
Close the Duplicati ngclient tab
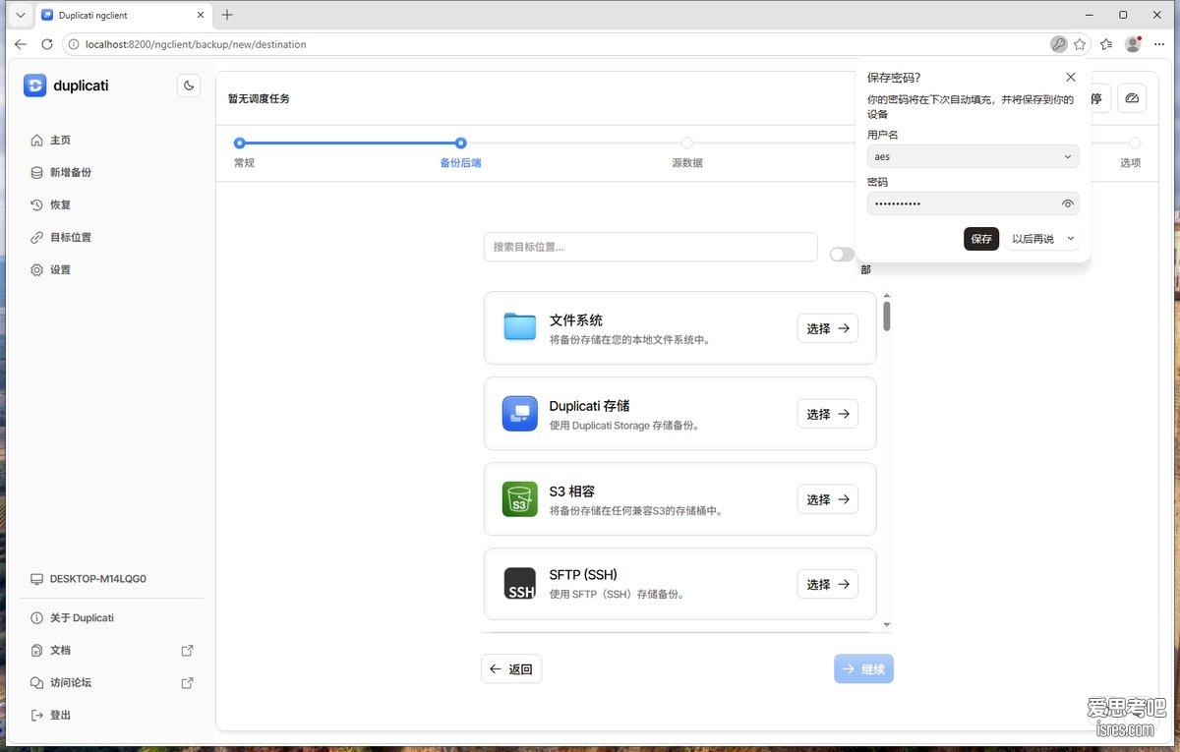coord(201,15)
